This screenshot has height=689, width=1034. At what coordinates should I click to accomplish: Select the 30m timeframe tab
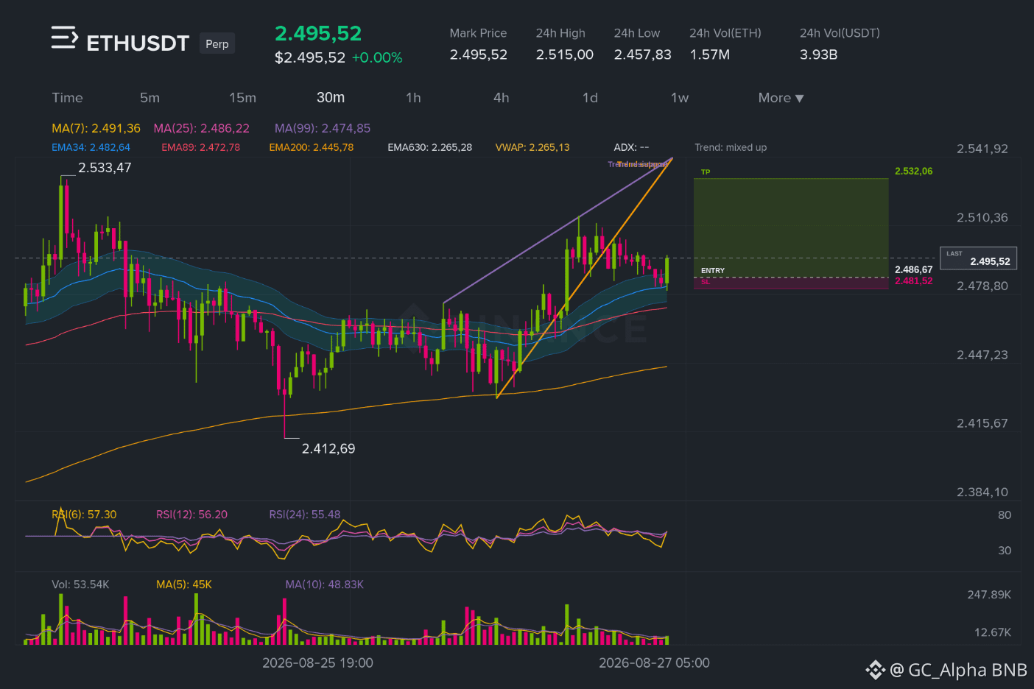pos(331,98)
